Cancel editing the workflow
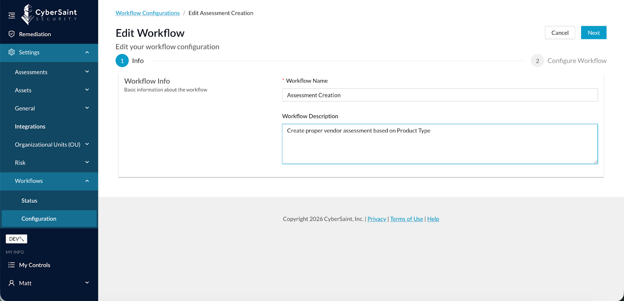The height and width of the screenshot is (301, 624). (x=560, y=33)
